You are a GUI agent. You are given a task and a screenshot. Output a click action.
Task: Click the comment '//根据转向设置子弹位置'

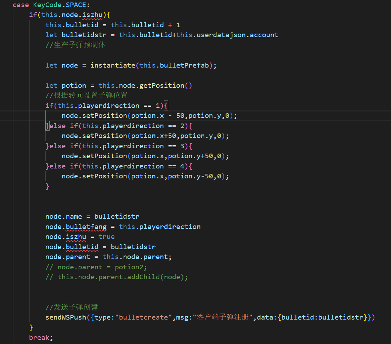[x=86, y=96]
